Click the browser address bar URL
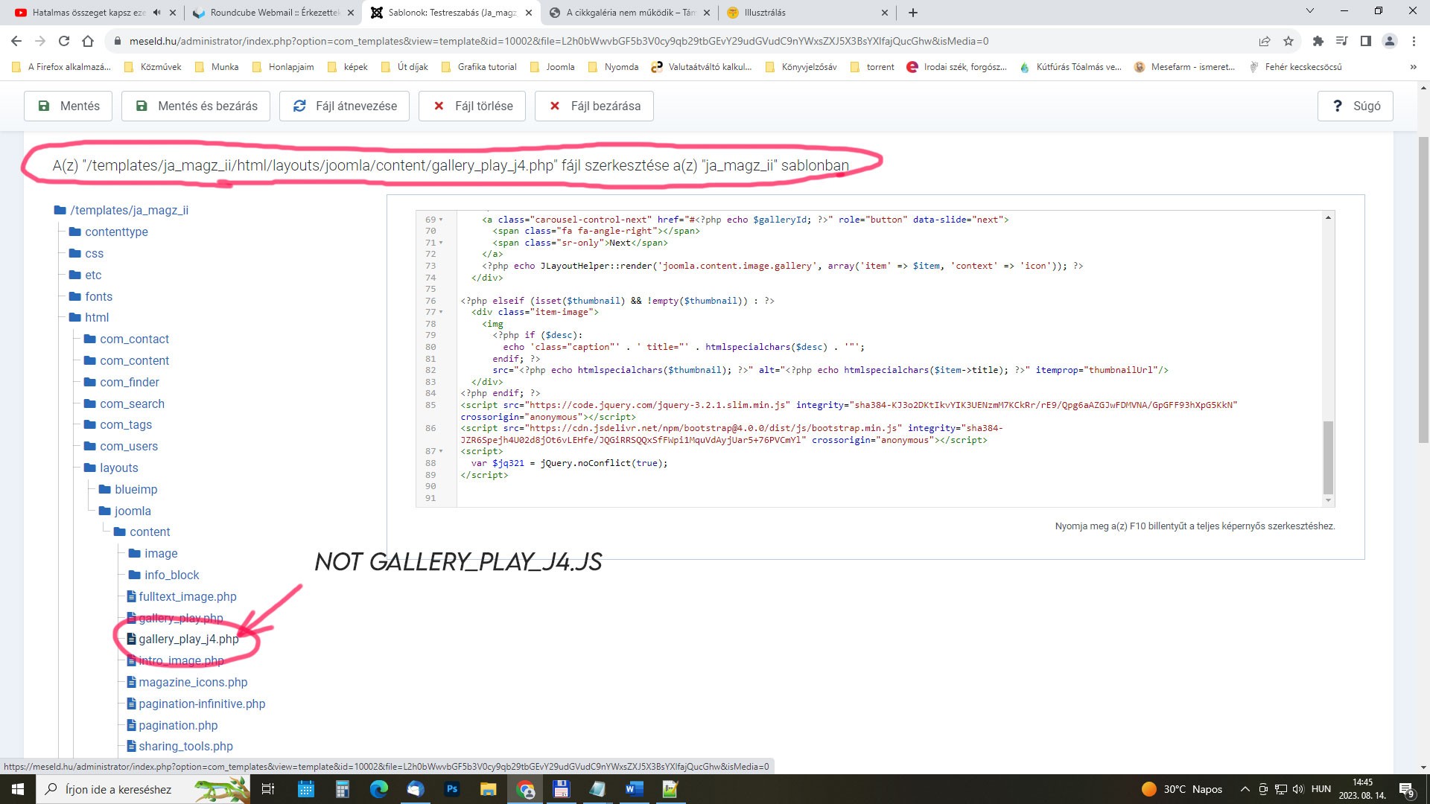The height and width of the screenshot is (804, 1430). click(559, 41)
